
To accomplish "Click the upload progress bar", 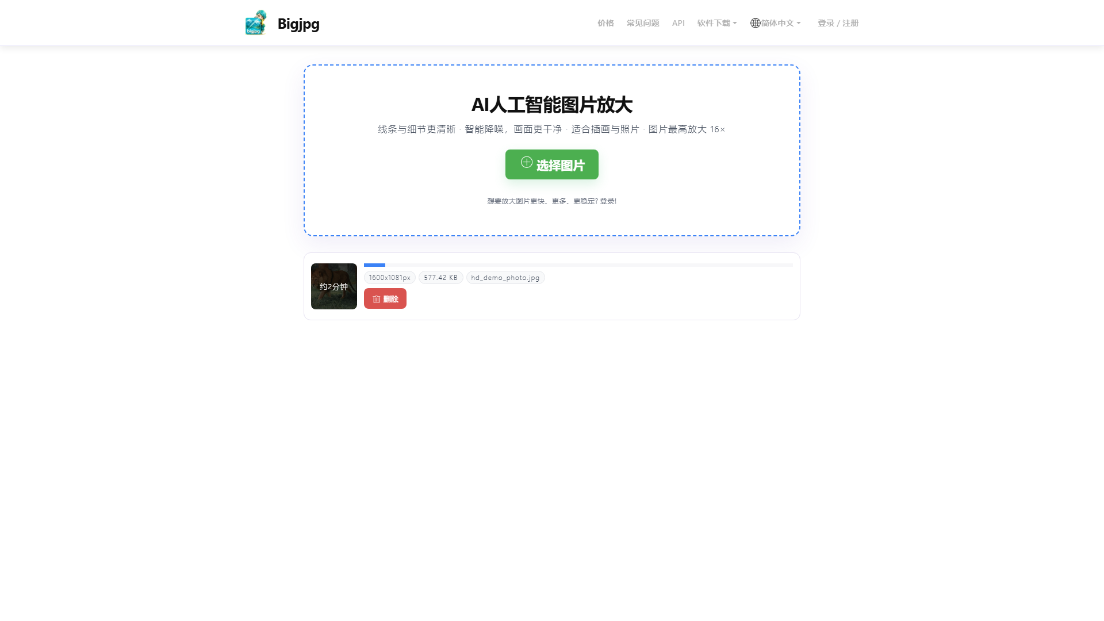I will [578, 265].
